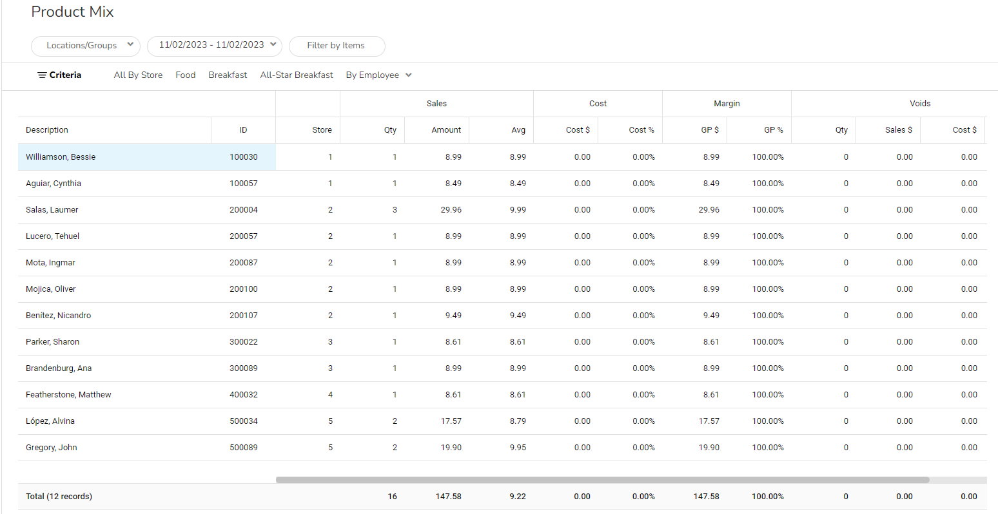Image resolution: width=998 pixels, height=514 pixels.
Task: Switch to All By Store view
Action: pyautogui.click(x=138, y=75)
